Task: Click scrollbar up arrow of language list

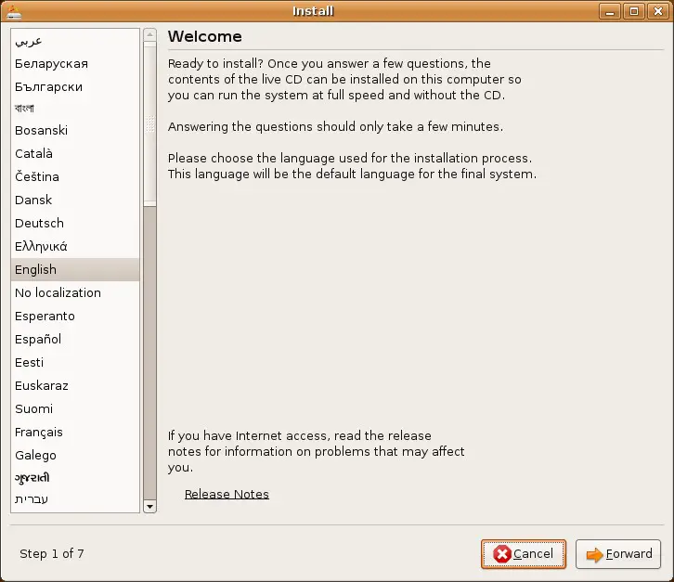Action: (149, 34)
